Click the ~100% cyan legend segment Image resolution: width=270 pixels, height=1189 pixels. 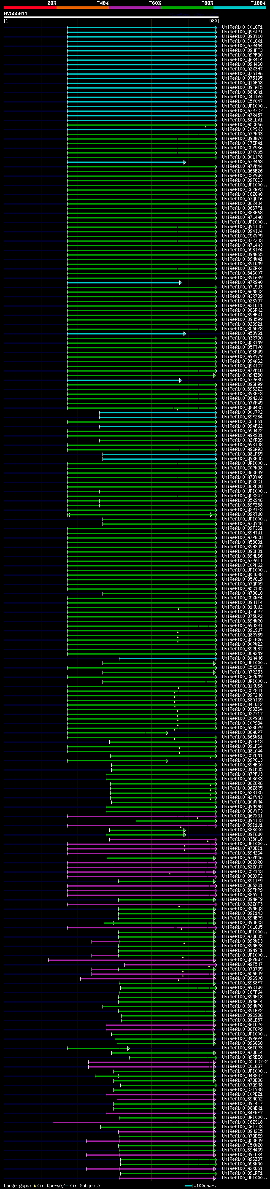point(240,8)
